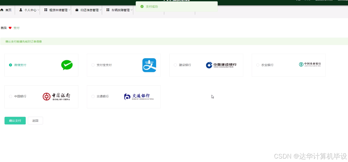
Task: Click the 返回 button
Action: [35, 121]
